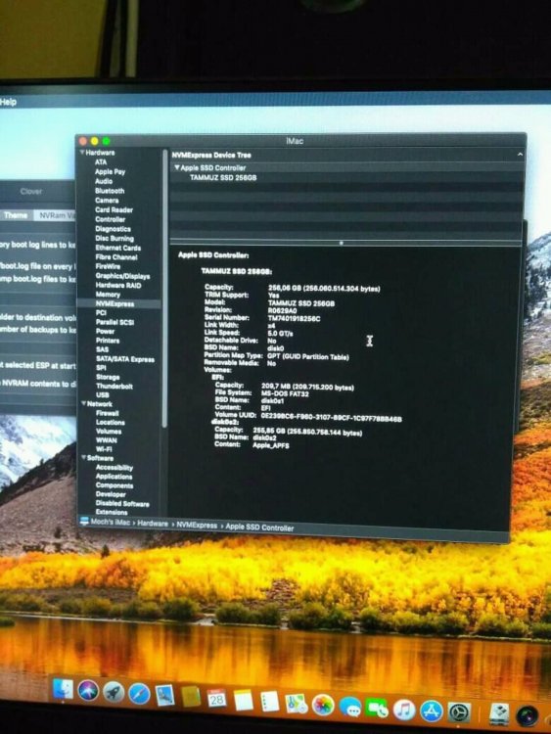Open the Help menu
Viewport: 551px width, 734px height.
click(8, 102)
